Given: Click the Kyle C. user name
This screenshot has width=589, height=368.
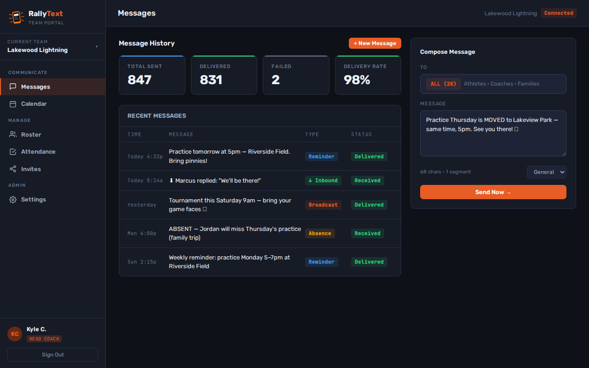Looking at the screenshot, I should [36, 329].
